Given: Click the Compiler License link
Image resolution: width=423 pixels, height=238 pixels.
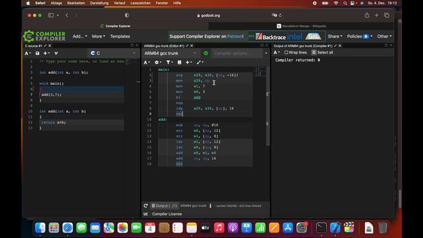Looking at the screenshot, I should (x=167, y=214).
